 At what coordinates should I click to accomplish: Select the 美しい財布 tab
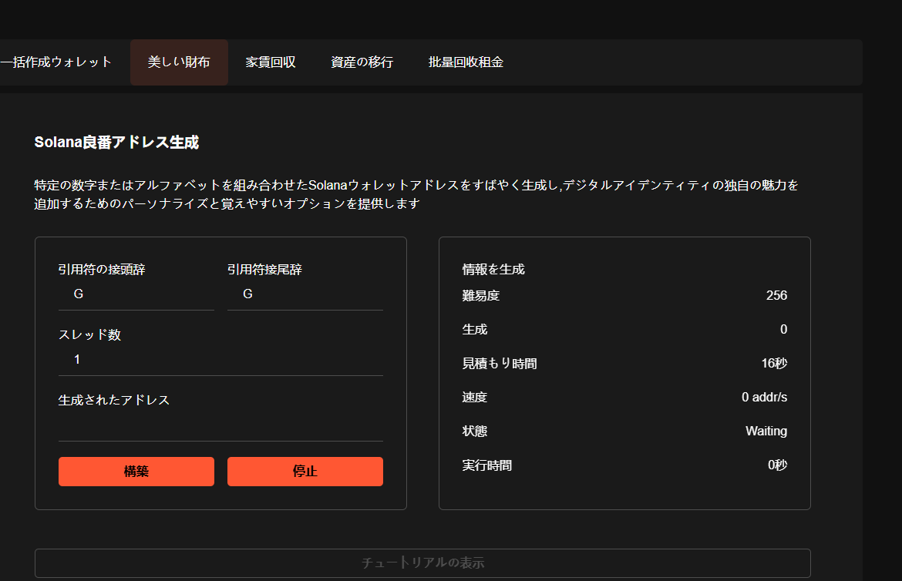(179, 62)
